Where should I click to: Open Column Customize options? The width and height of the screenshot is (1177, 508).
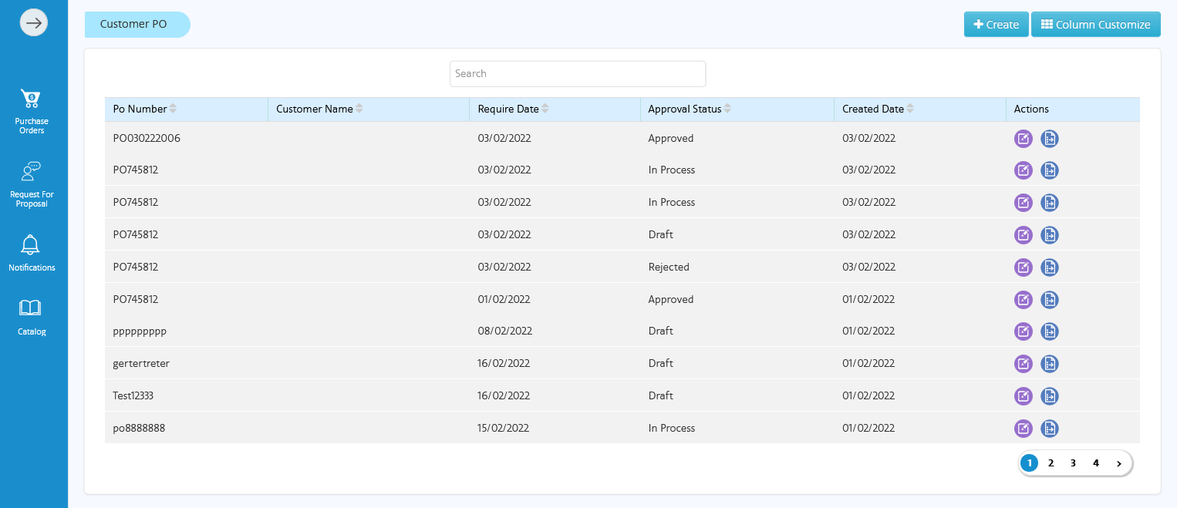1095,25
